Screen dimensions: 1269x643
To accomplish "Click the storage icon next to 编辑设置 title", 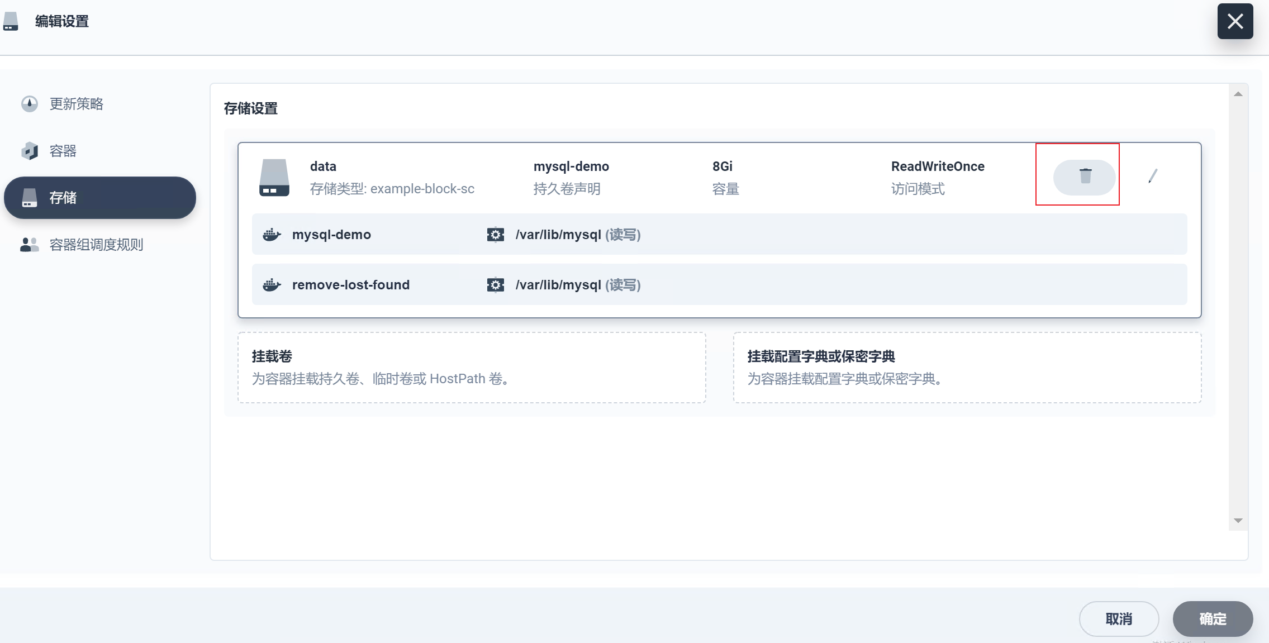I will (x=11, y=21).
